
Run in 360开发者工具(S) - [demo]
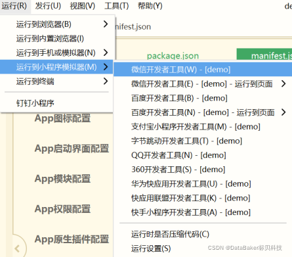click(203, 170)
